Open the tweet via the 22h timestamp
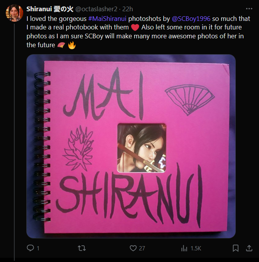259x262 pixels. click(128, 9)
